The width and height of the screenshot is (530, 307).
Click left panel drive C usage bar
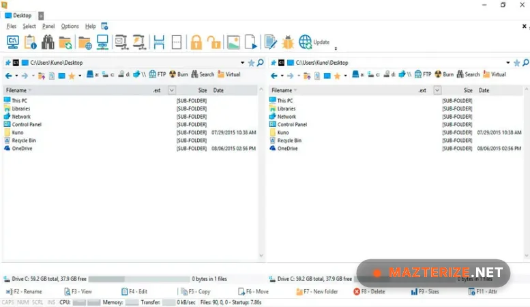pos(139,279)
